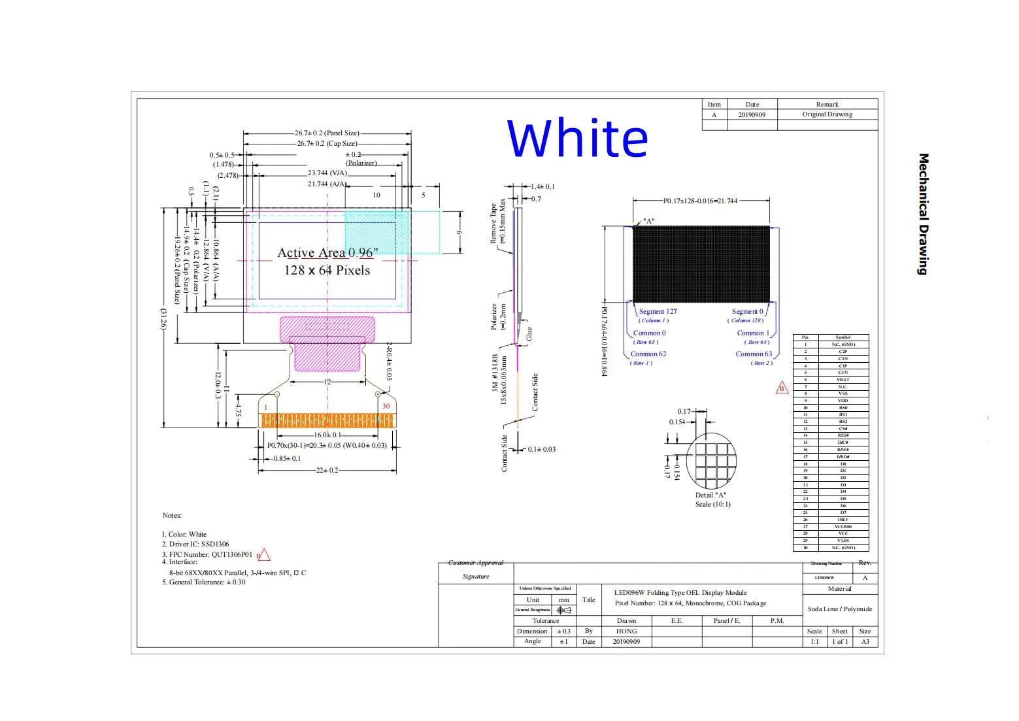
Task: Click "E/RD#" symbol in pin table
Action: tap(843, 456)
